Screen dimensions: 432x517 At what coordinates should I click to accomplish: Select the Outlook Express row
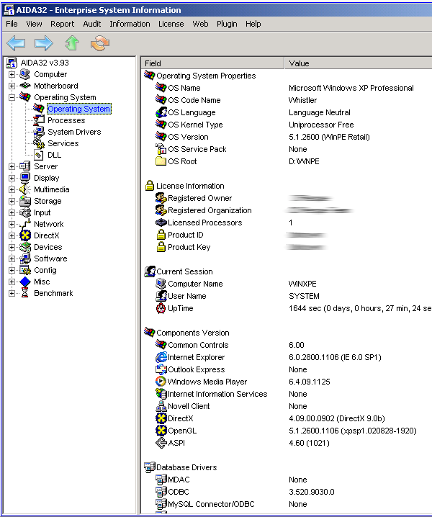click(287, 369)
